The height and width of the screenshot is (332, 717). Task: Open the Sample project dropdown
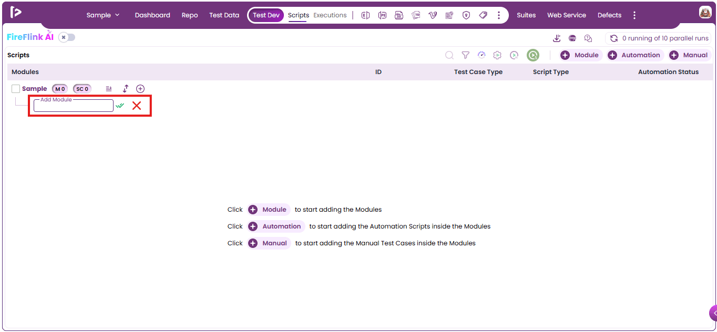(x=103, y=15)
